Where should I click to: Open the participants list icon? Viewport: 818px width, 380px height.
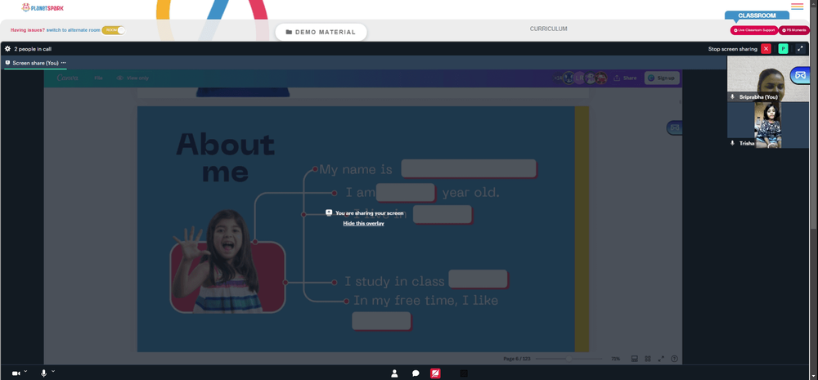[394, 373]
